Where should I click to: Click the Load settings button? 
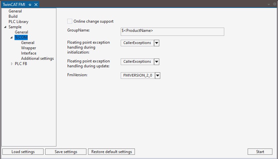click(23, 152)
